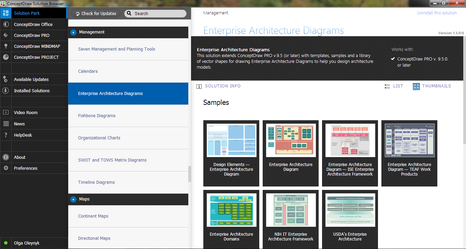Open TEAF Work Products sample

click(x=409, y=153)
